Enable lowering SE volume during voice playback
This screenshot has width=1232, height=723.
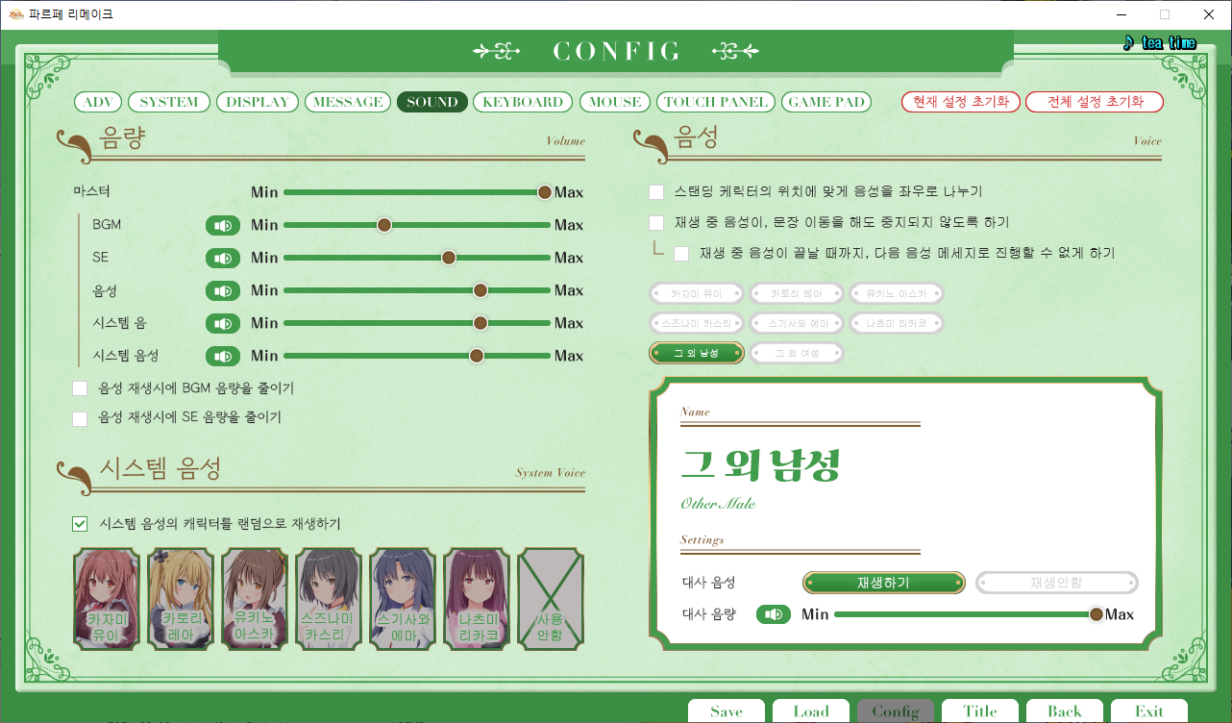pos(80,418)
